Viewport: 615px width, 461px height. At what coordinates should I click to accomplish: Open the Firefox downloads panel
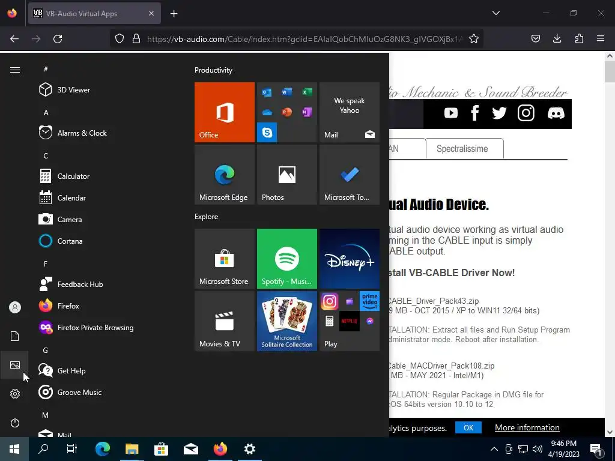(x=557, y=38)
